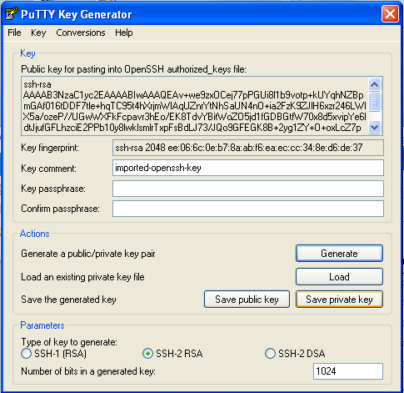Open the Help menu
The width and height of the screenshot is (404, 393).
(x=124, y=33)
